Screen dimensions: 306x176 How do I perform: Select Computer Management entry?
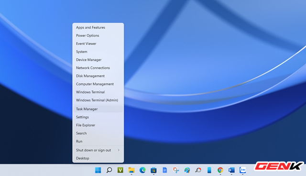pyautogui.click(x=98, y=84)
